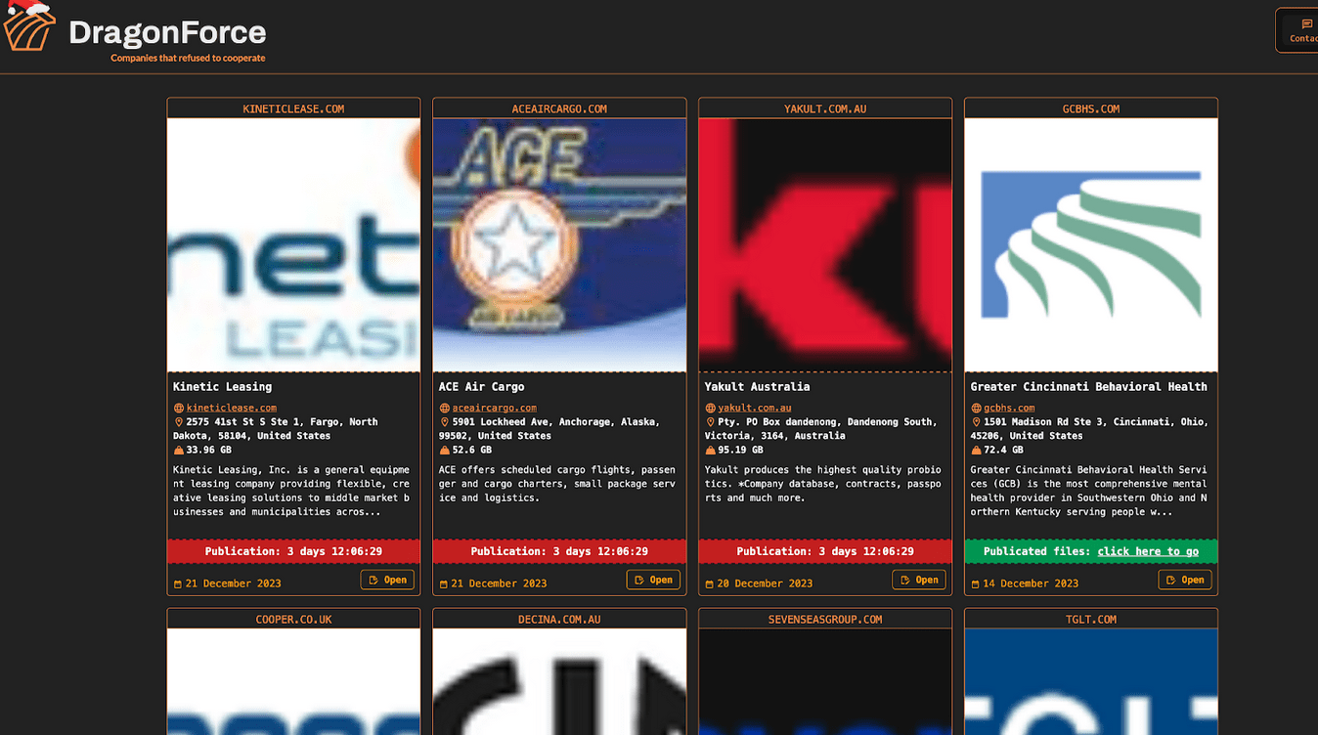Viewport: 1318px width, 735px height.
Task: Click the location pin on Greater Cincinnati card
Action: click(x=977, y=421)
